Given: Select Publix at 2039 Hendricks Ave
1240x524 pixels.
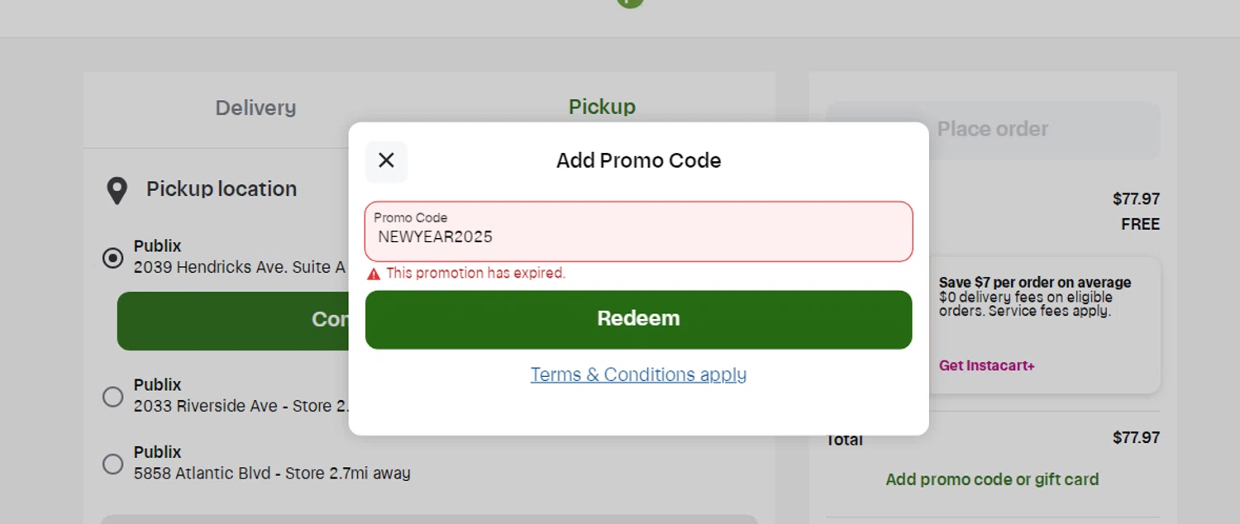Looking at the screenshot, I should 113,258.
